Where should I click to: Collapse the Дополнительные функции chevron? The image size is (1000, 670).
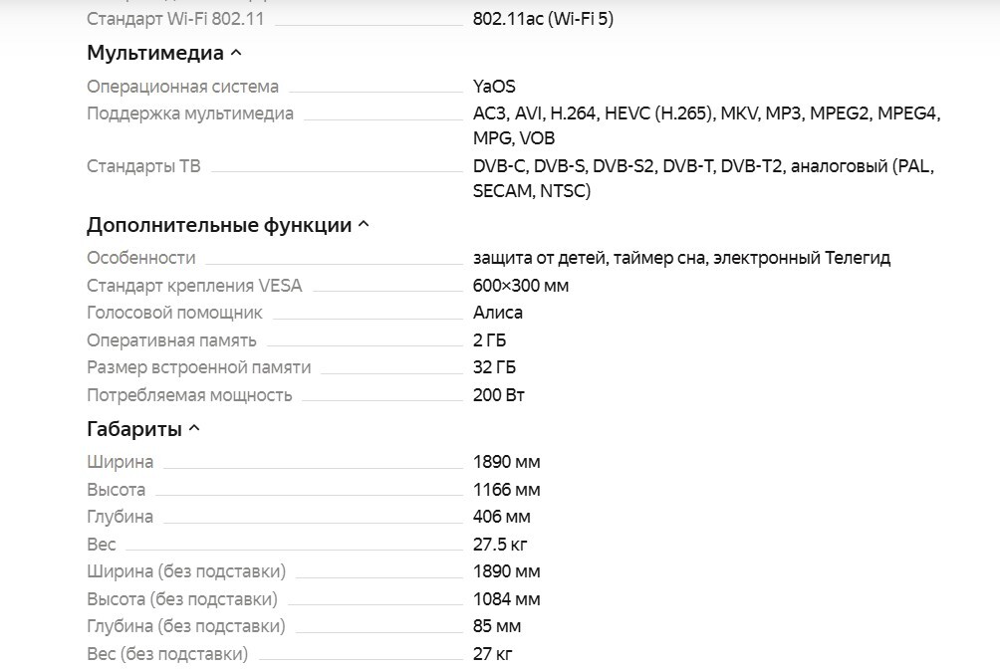pyautogui.click(x=364, y=225)
